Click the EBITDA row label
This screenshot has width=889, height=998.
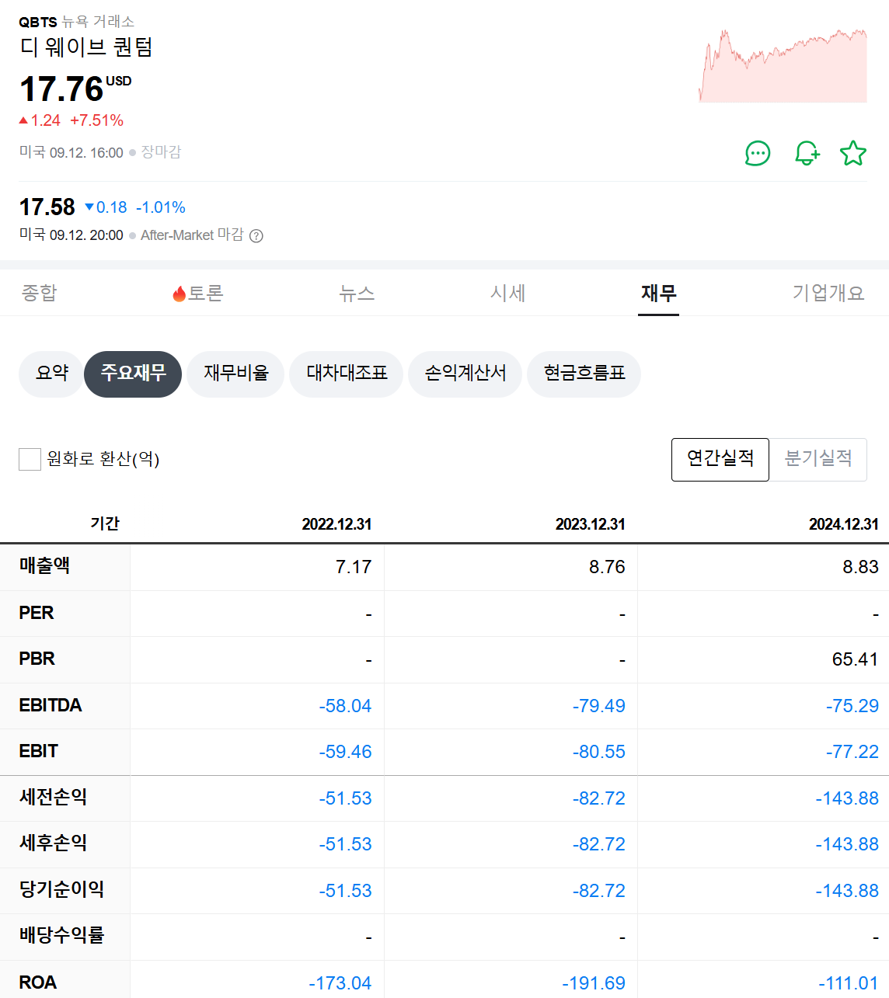click(x=51, y=705)
